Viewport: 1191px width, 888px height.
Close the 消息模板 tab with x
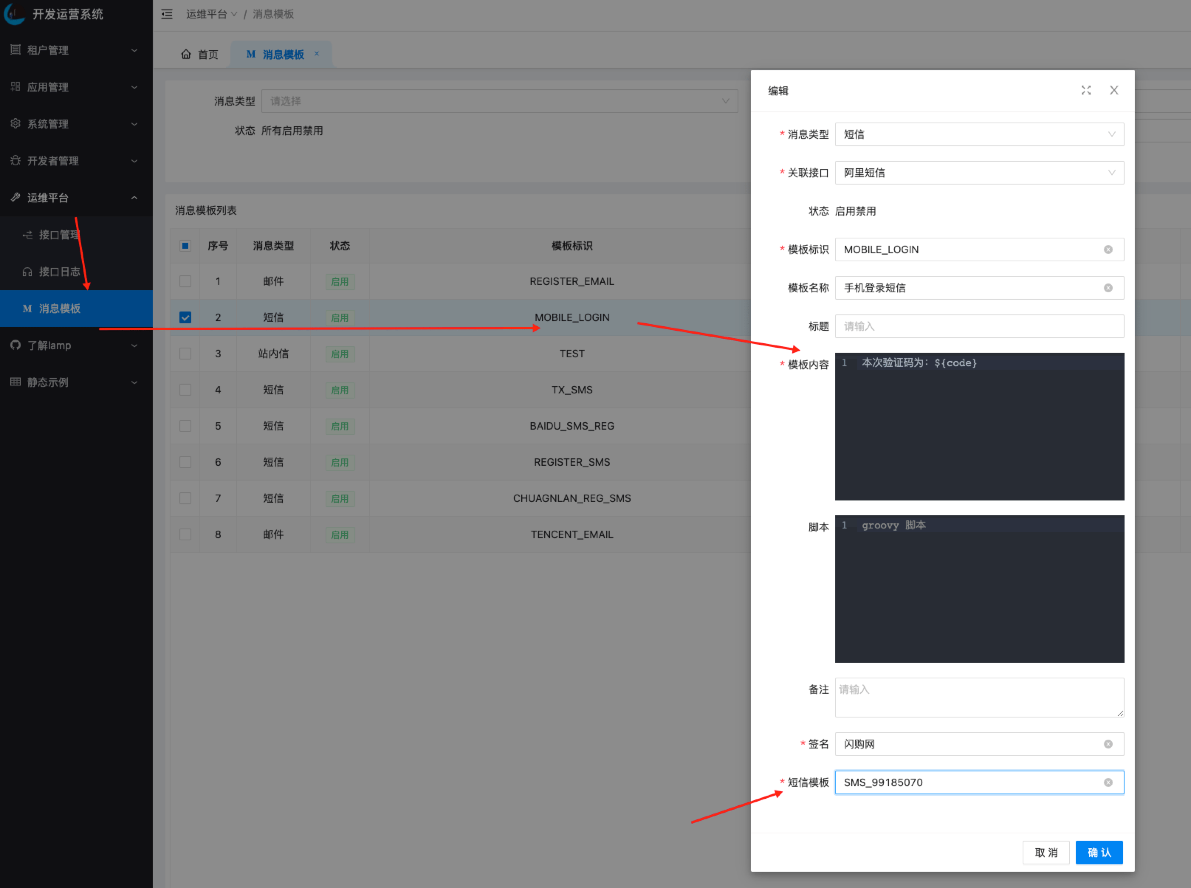317,53
